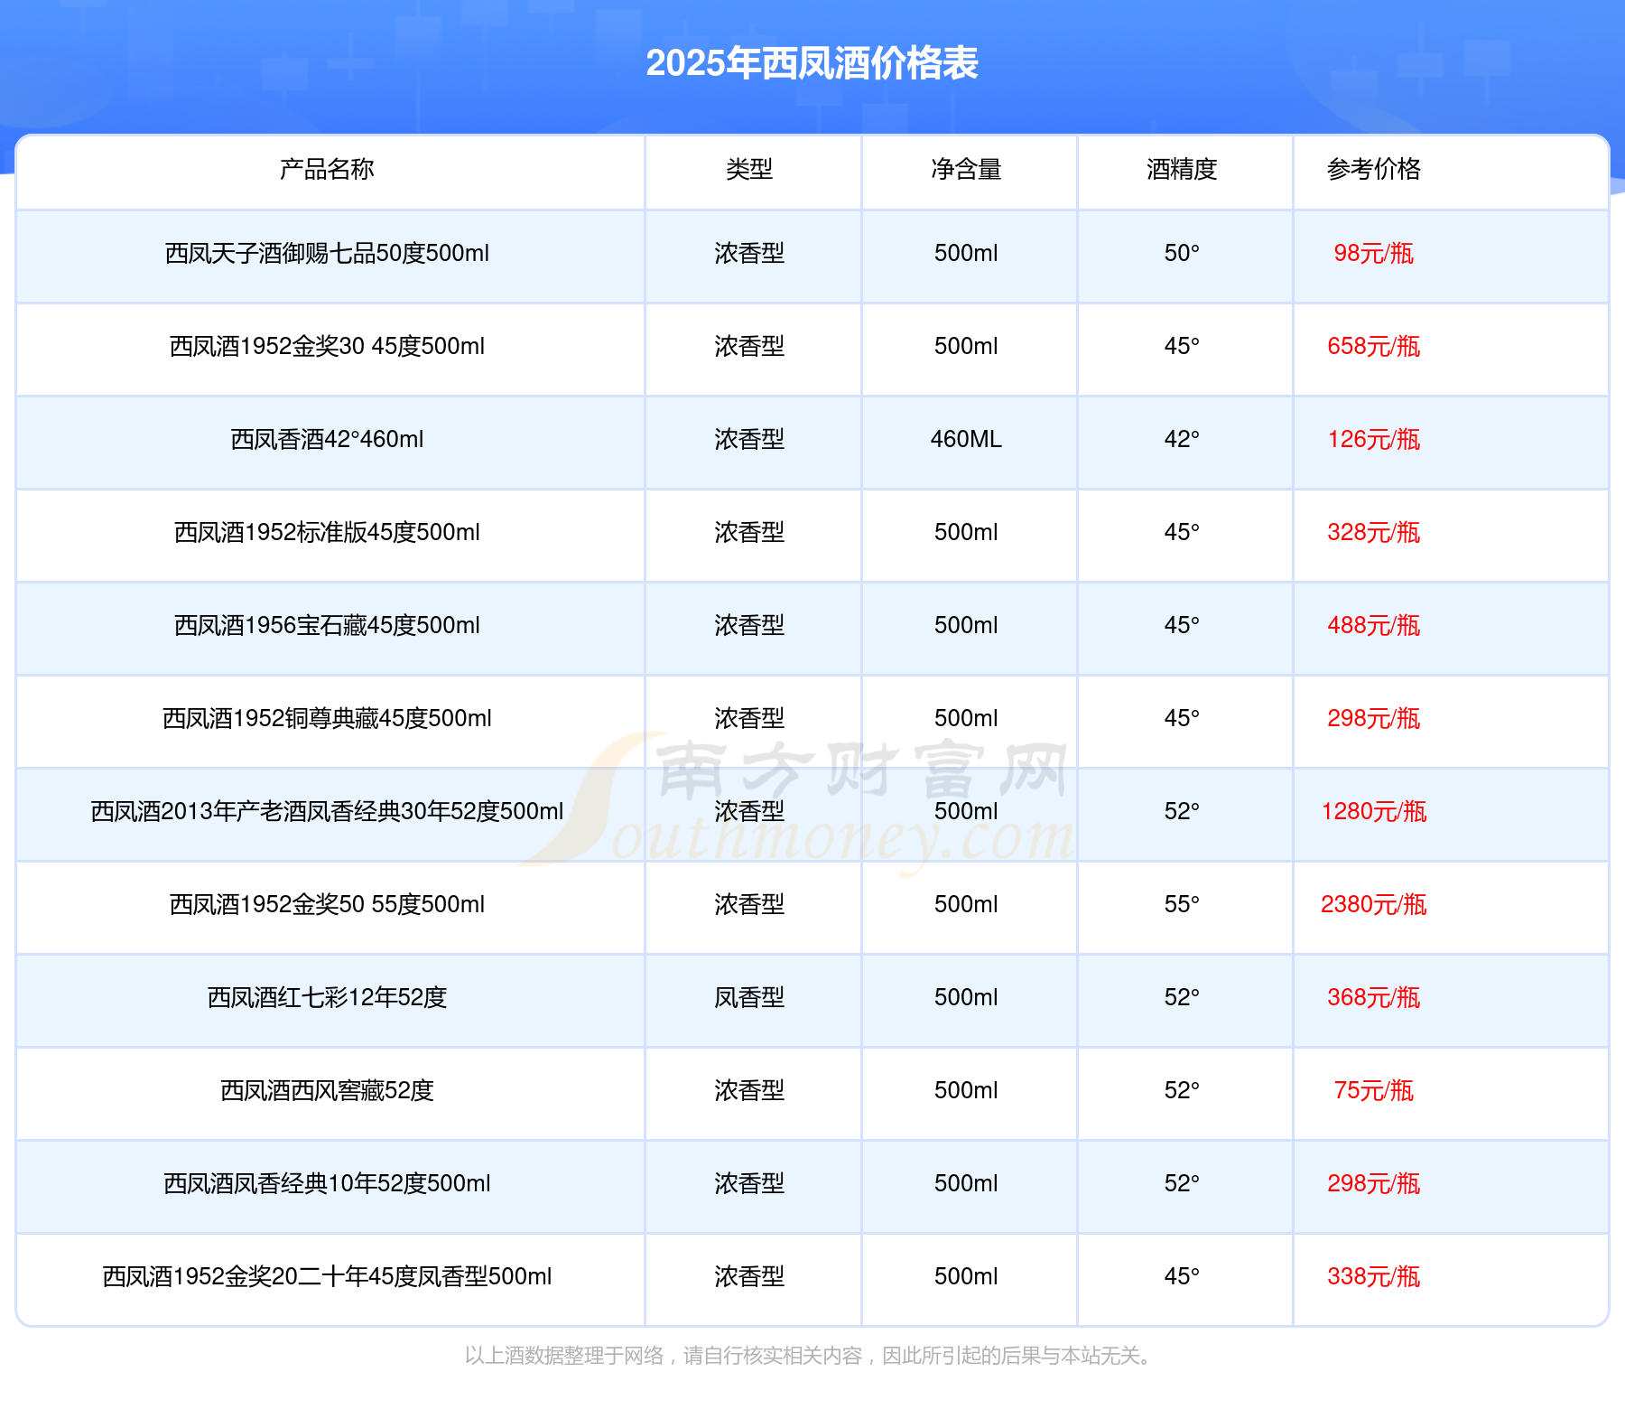Select product 西凤酒红七彩12年52度

tap(327, 998)
